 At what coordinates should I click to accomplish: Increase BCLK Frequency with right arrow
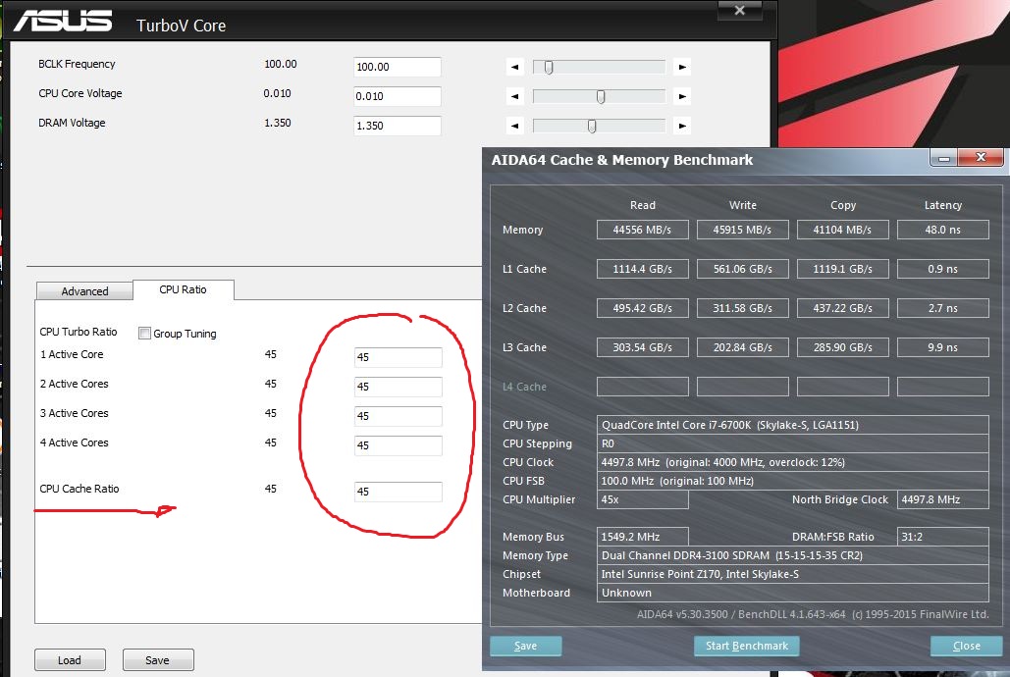click(682, 67)
